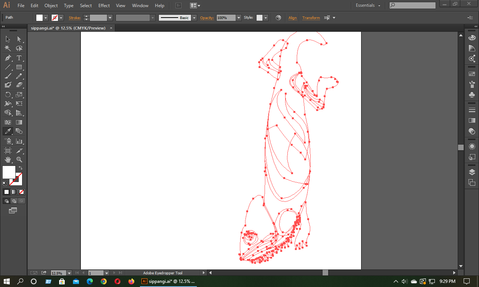Select the Line Segment tool
Viewport: 479px width, 287px height.
[x=8, y=67]
